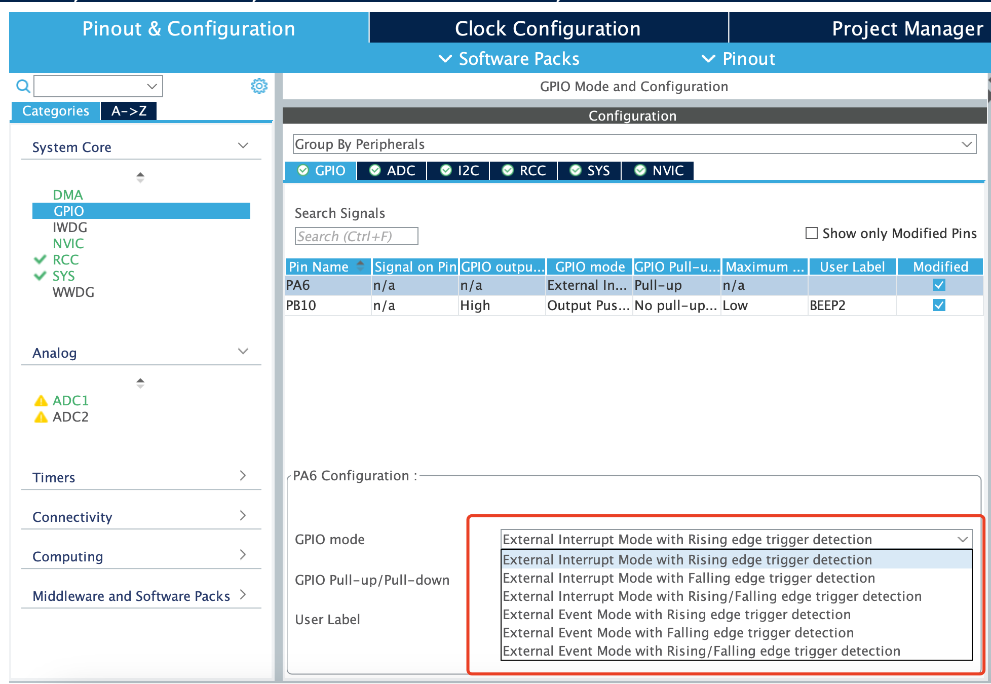Click green check icon on ADC tab

click(375, 171)
